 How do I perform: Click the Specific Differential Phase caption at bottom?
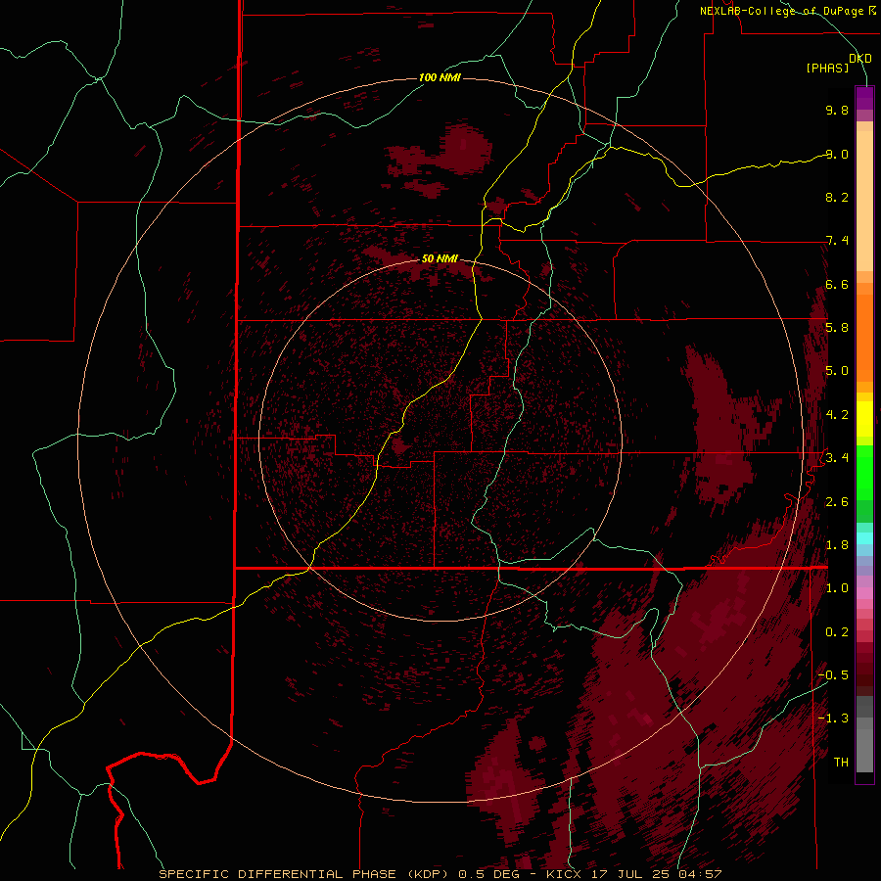tap(440, 874)
